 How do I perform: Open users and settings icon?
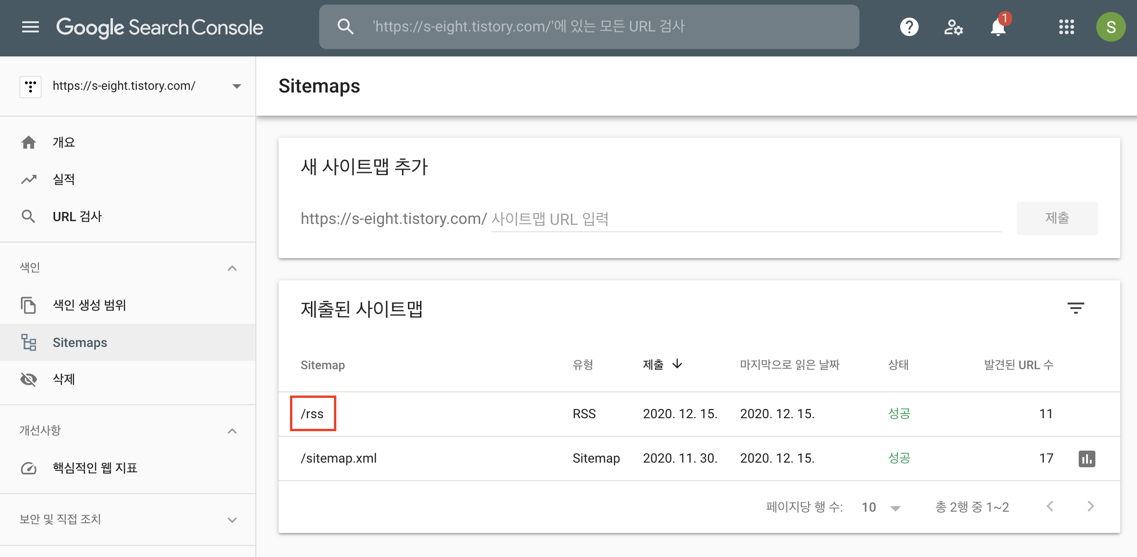[x=953, y=27]
